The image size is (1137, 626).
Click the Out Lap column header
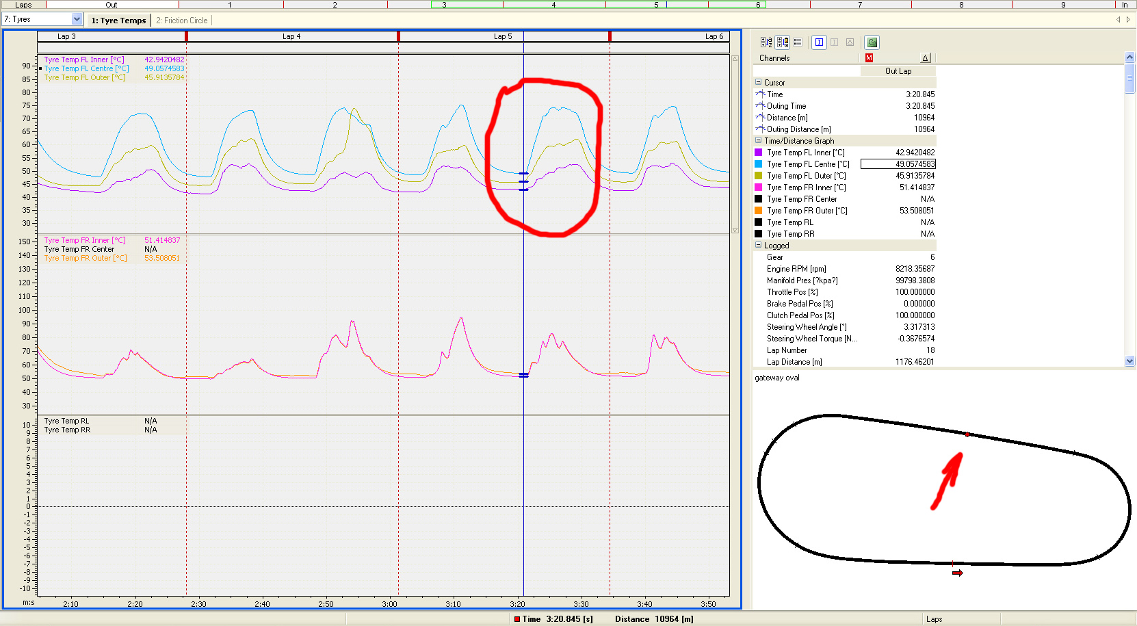tap(898, 71)
